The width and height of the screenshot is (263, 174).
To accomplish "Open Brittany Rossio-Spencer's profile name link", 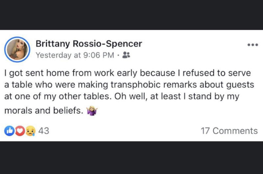I will point(88,44).
